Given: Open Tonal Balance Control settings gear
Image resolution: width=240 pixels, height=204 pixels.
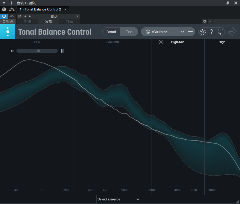Looking at the screenshot, I should pos(203,32).
